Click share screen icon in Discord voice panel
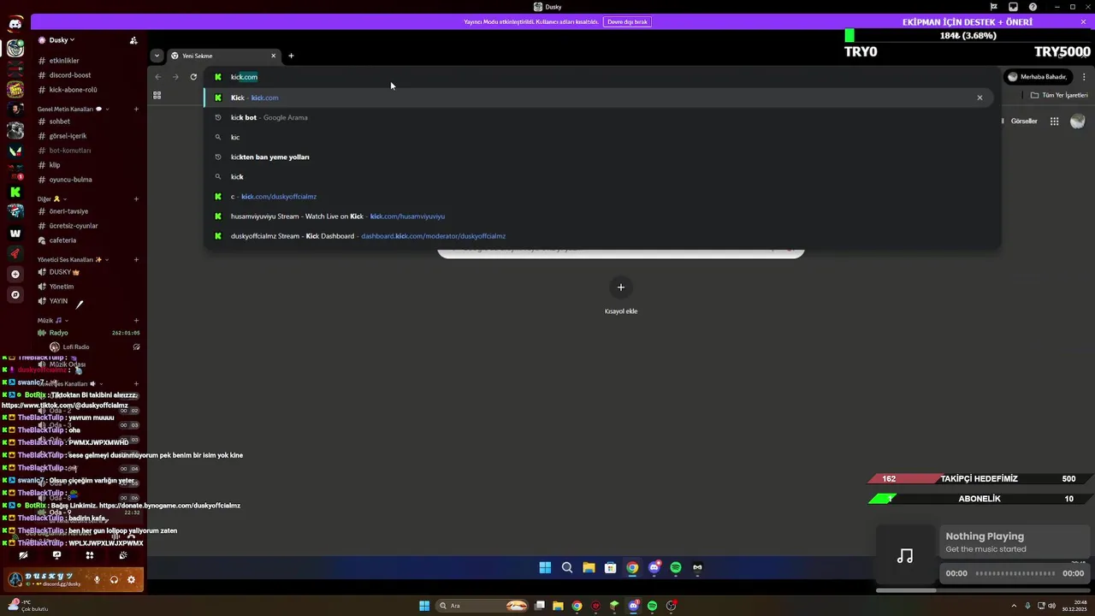This screenshot has width=1095, height=616. coord(56,555)
